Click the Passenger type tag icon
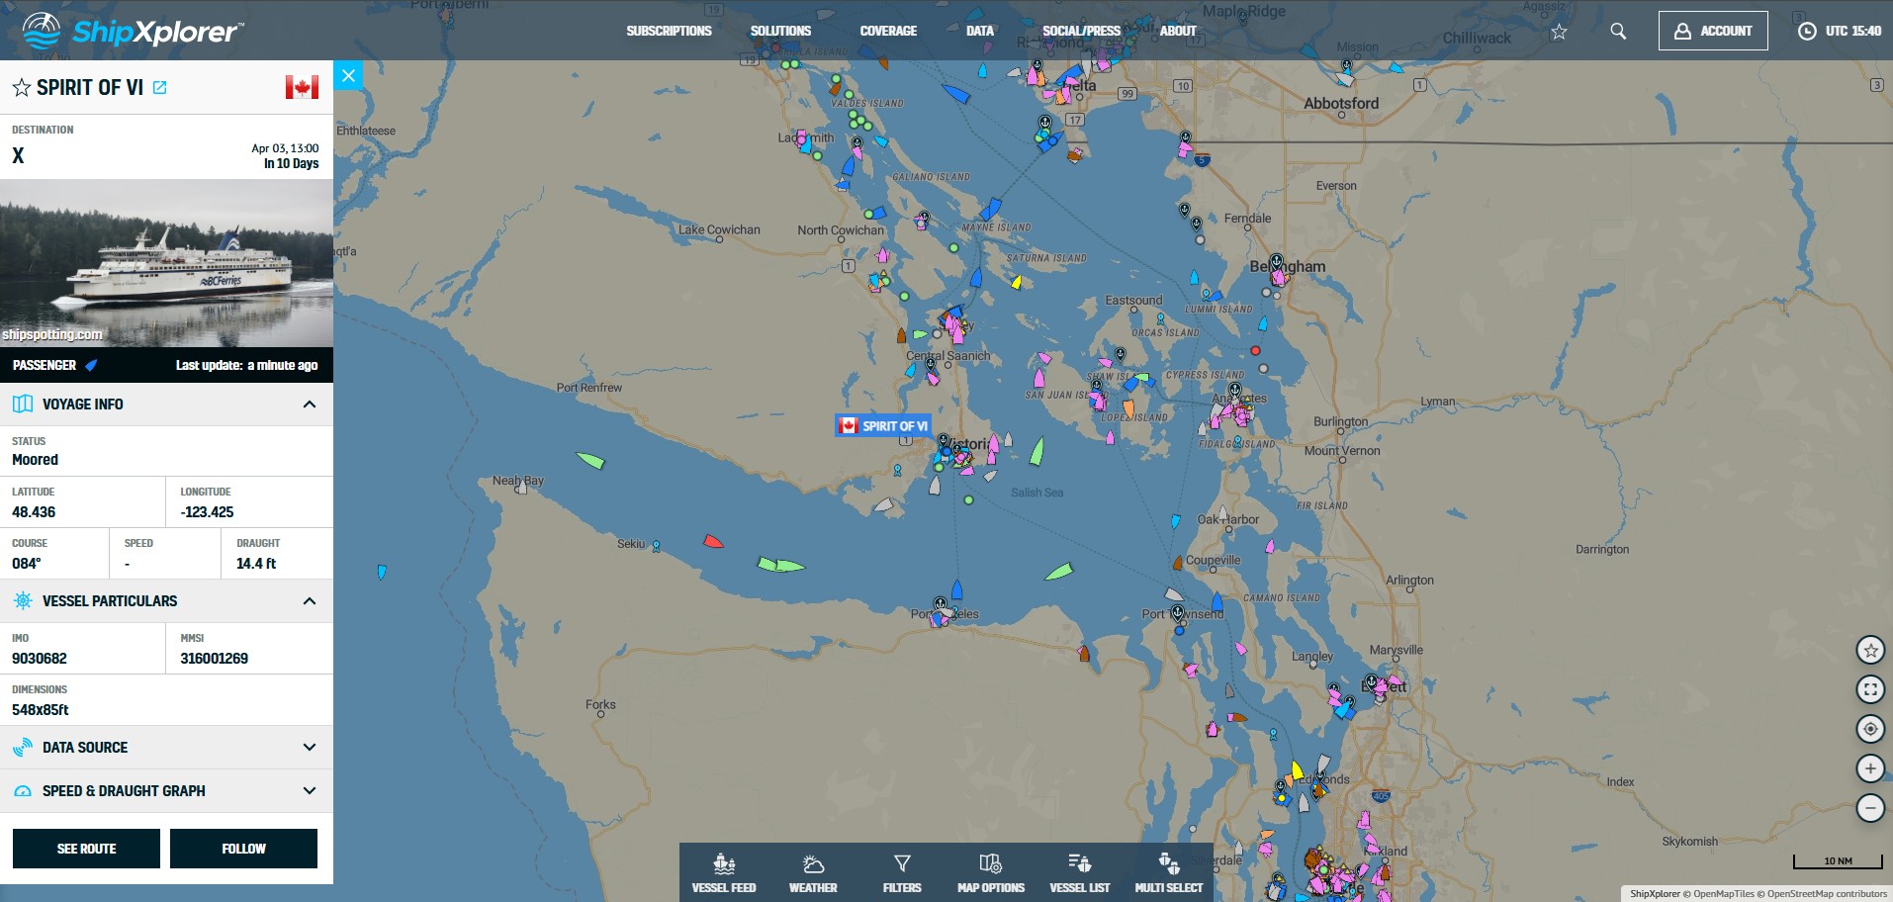The image size is (1893, 902). (x=91, y=365)
